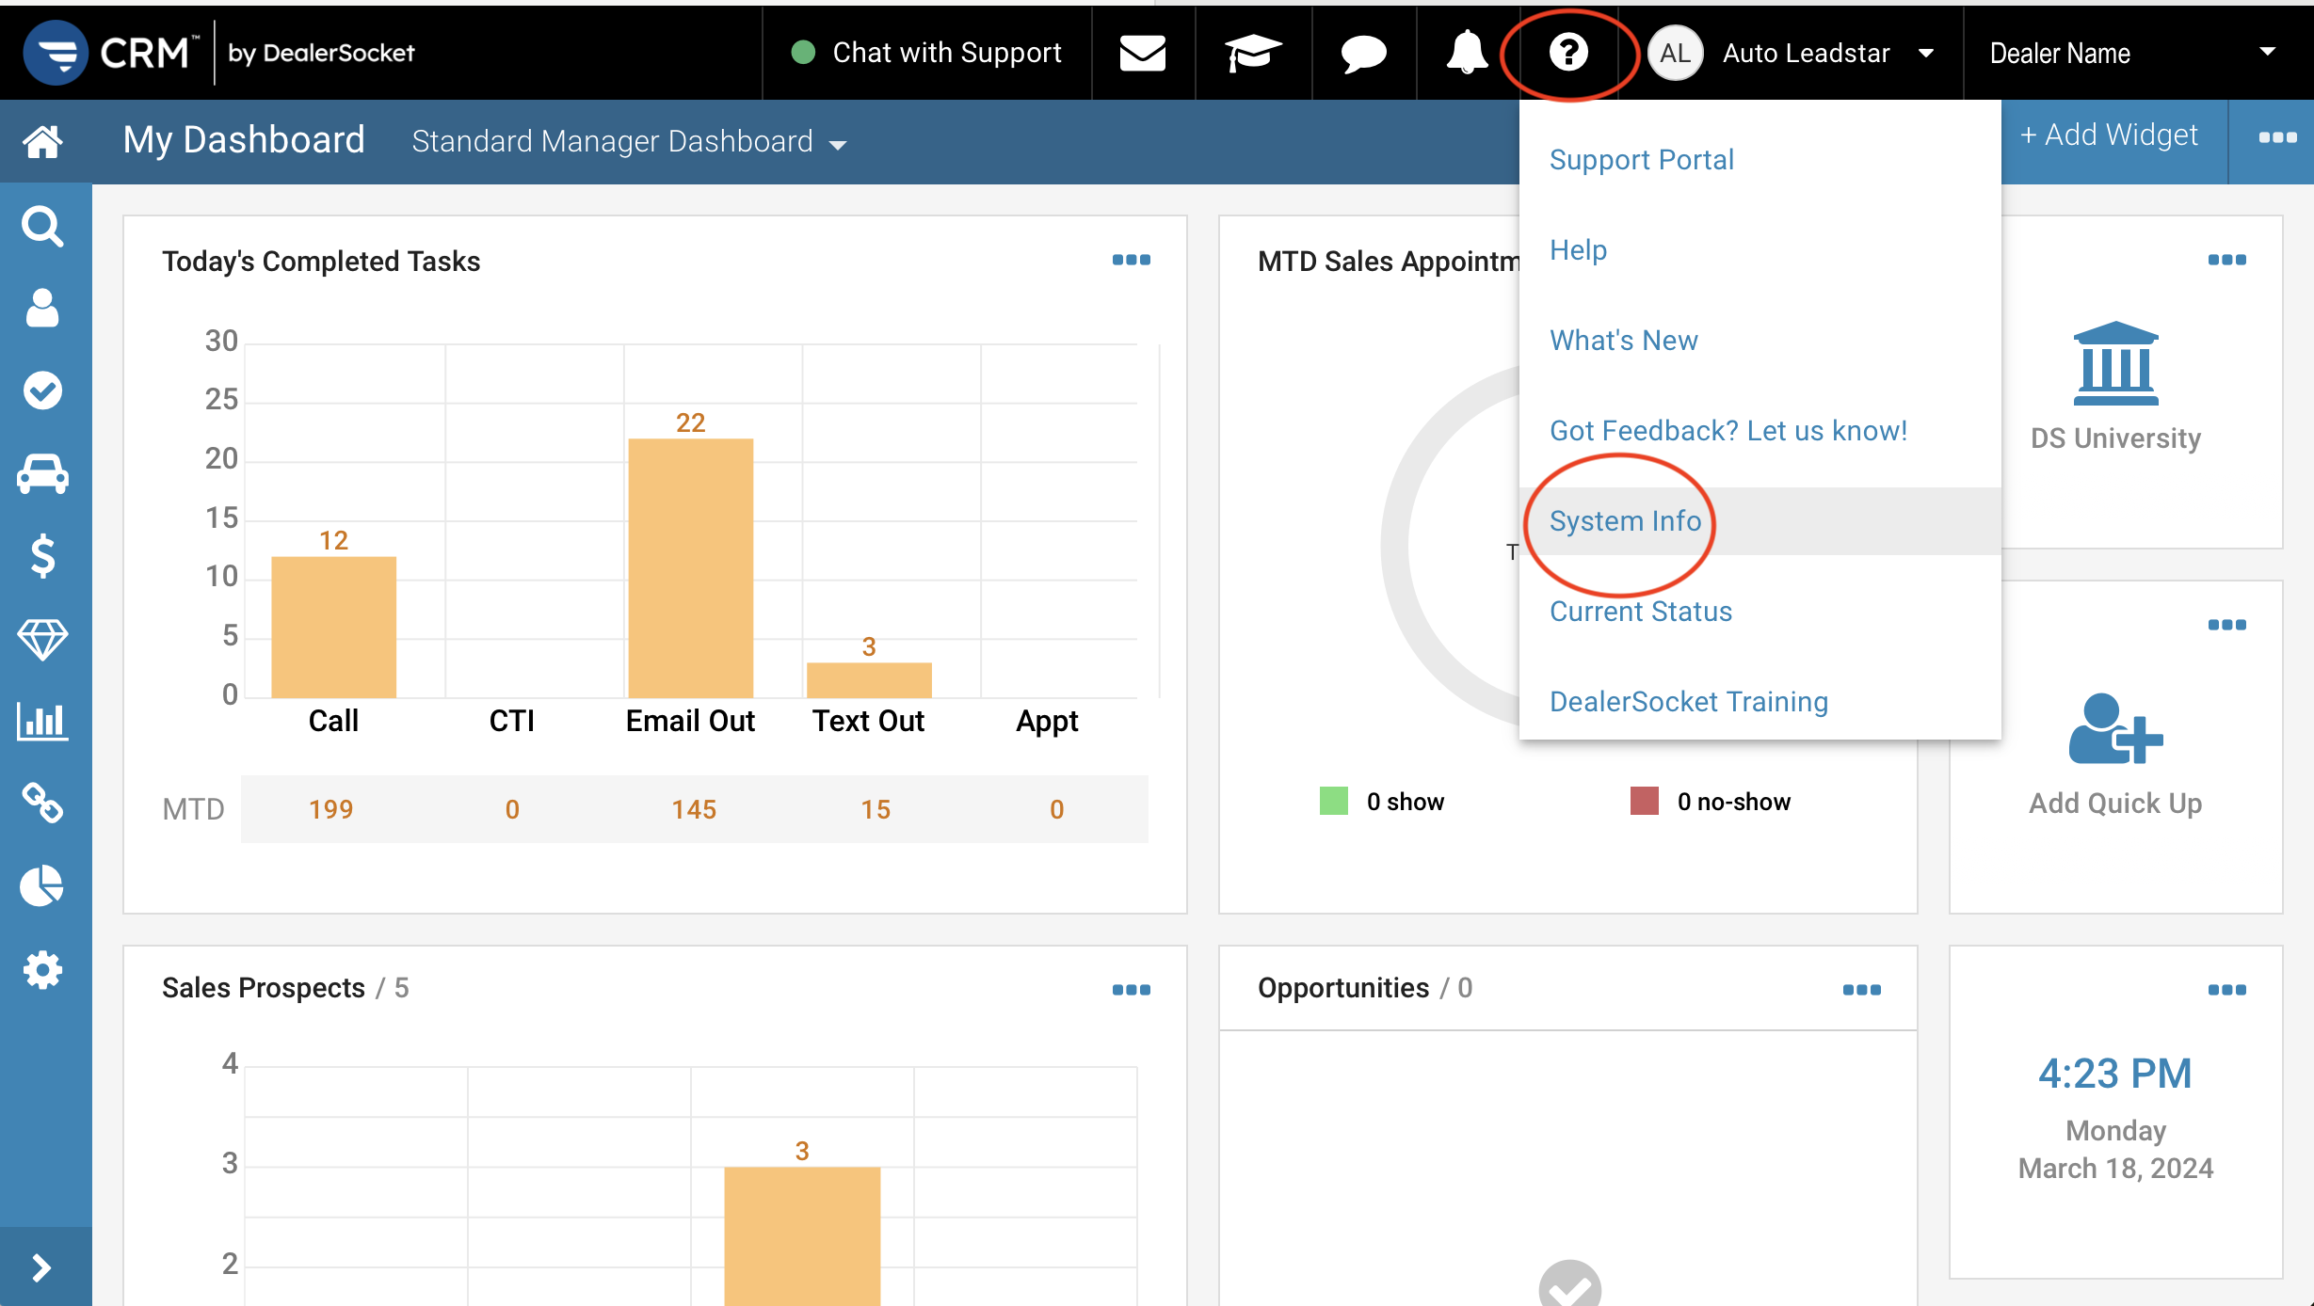The height and width of the screenshot is (1306, 2314).
Task: Open the help question mark icon
Action: tap(1566, 53)
